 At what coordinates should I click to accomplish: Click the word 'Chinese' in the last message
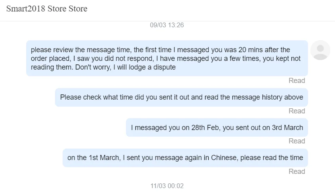point(223,158)
